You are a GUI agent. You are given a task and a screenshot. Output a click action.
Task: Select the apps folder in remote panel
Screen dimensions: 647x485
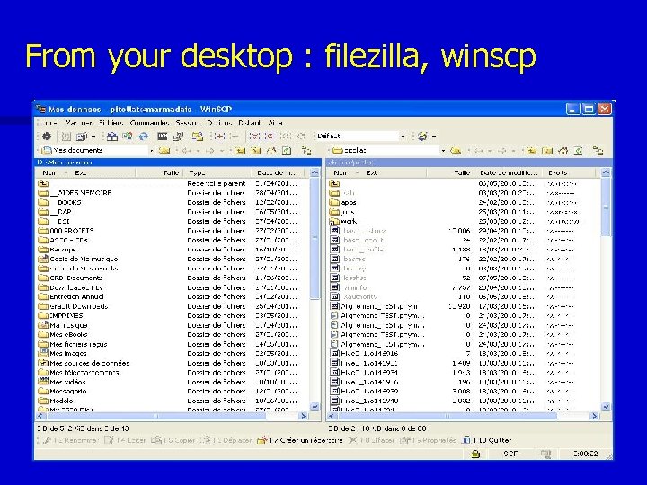tap(343, 202)
